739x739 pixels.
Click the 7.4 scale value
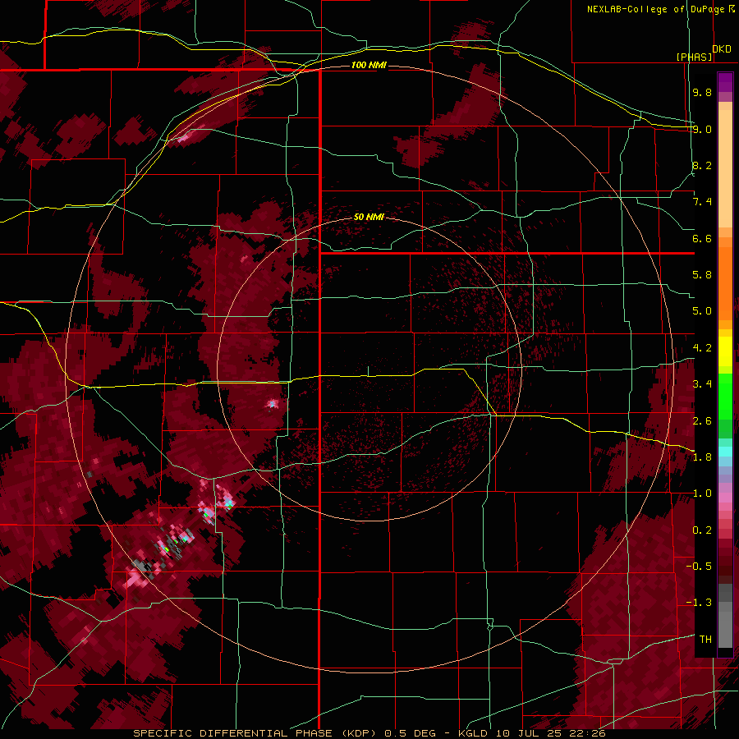point(702,202)
